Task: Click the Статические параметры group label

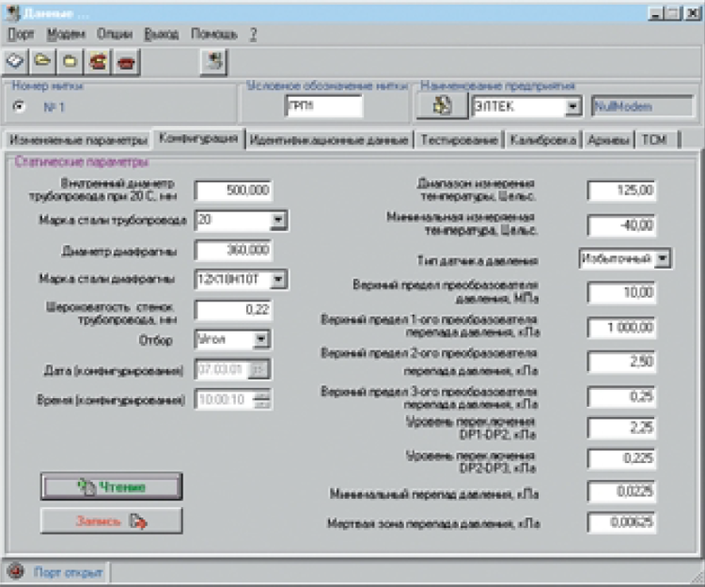Action: point(82,162)
